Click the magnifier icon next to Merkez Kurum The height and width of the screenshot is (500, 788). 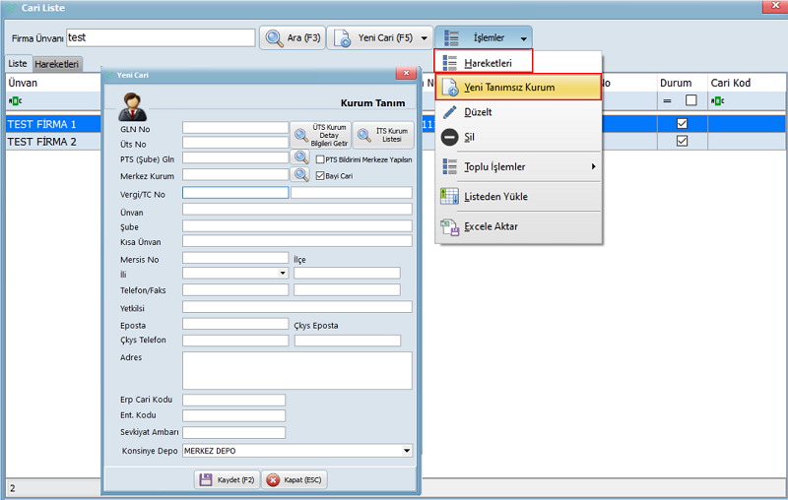point(300,175)
